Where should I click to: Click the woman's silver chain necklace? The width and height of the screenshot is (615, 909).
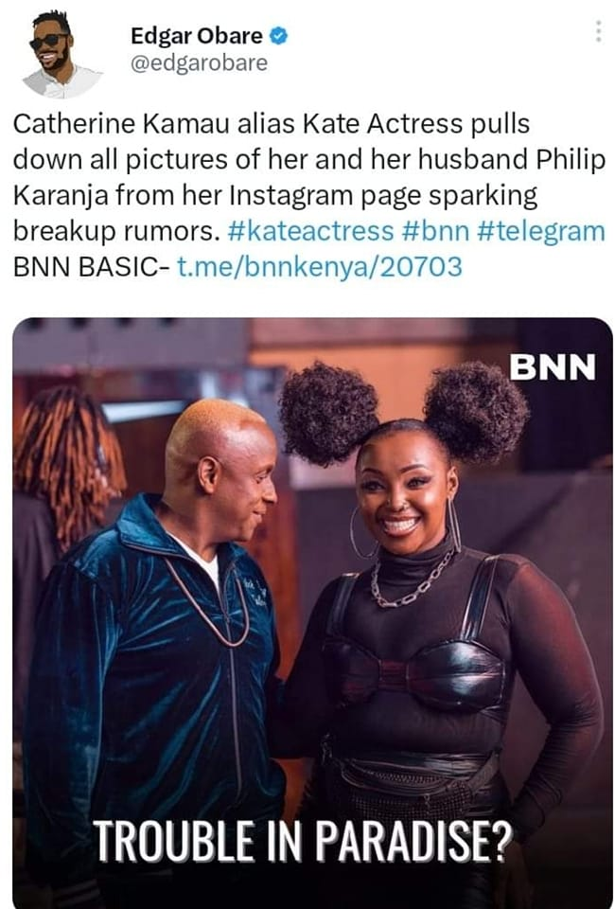(413, 579)
